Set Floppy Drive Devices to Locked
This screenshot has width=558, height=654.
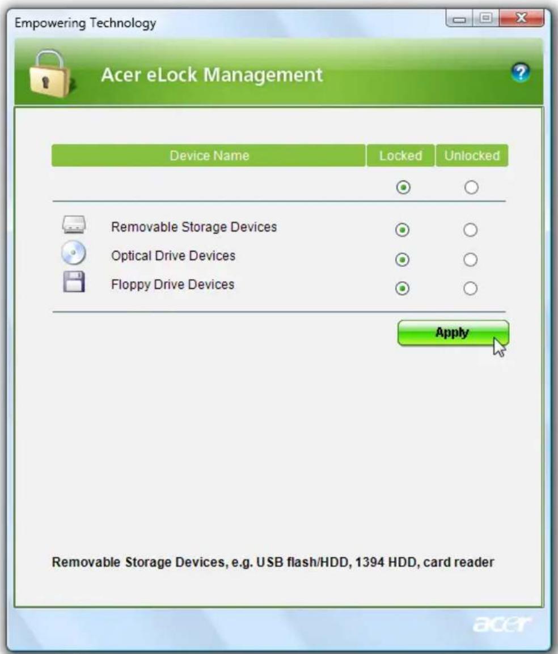point(402,288)
